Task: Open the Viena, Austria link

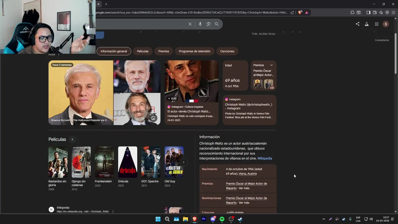Action: point(248,174)
